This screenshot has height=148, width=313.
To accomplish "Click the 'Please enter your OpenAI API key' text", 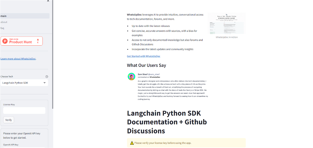I will pyautogui.click(x=22, y=135).
